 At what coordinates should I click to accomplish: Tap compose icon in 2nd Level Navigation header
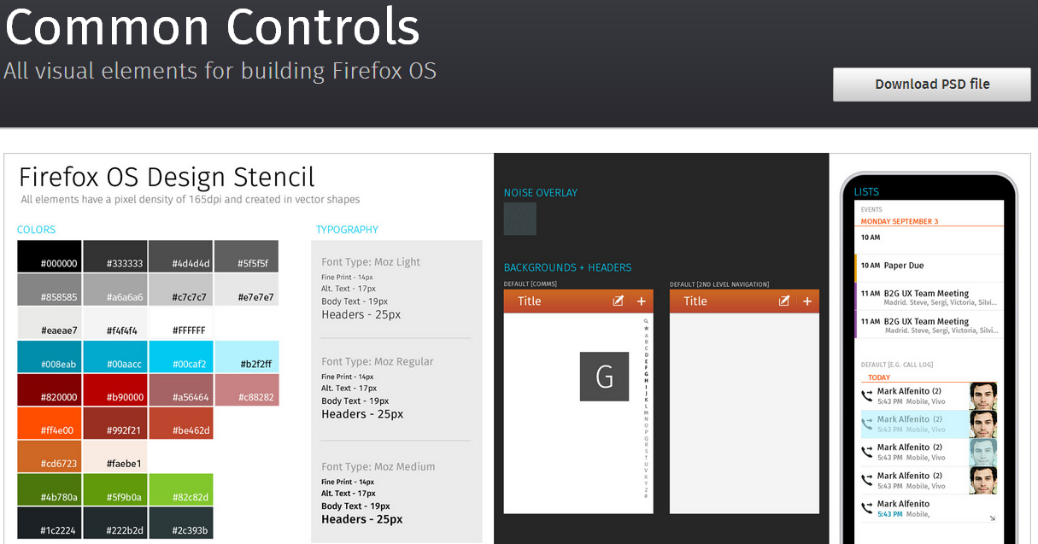pos(784,301)
